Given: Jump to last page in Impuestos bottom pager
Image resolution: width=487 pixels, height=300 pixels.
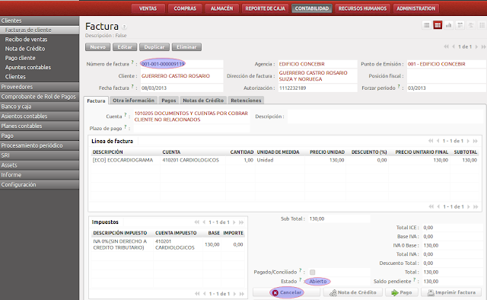Looking at the screenshot, I should click(242, 293).
